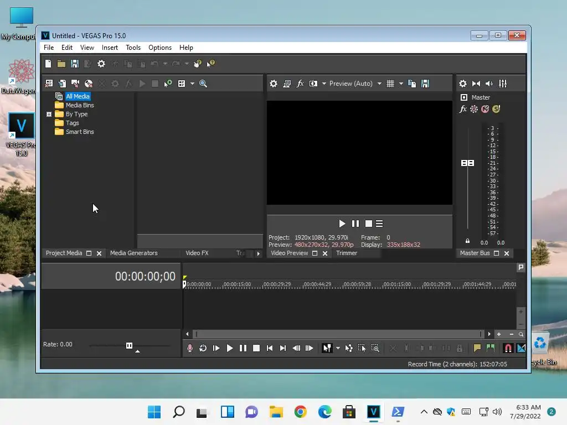Open the Normal Edit Tool dropdown arrow
567x425 pixels.
coord(338,348)
